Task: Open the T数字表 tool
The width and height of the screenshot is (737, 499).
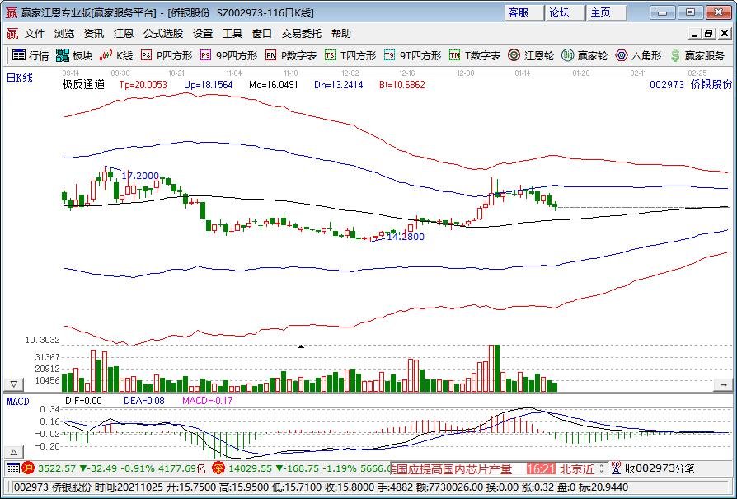Action: point(475,55)
